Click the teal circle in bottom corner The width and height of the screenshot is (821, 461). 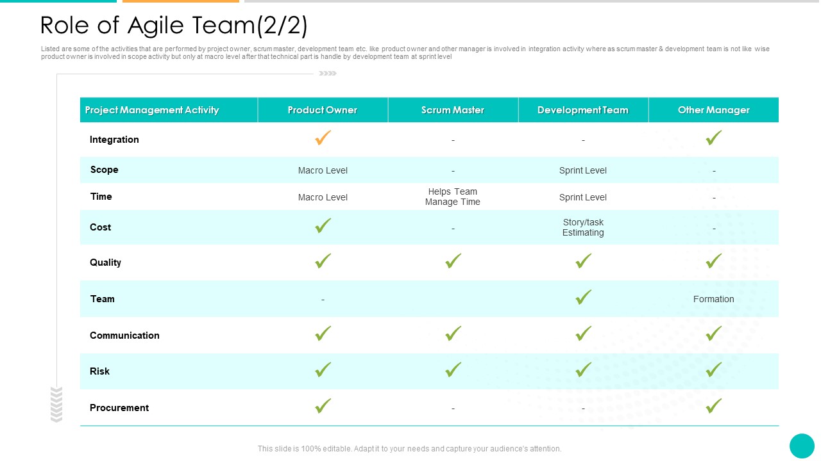pos(802,446)
